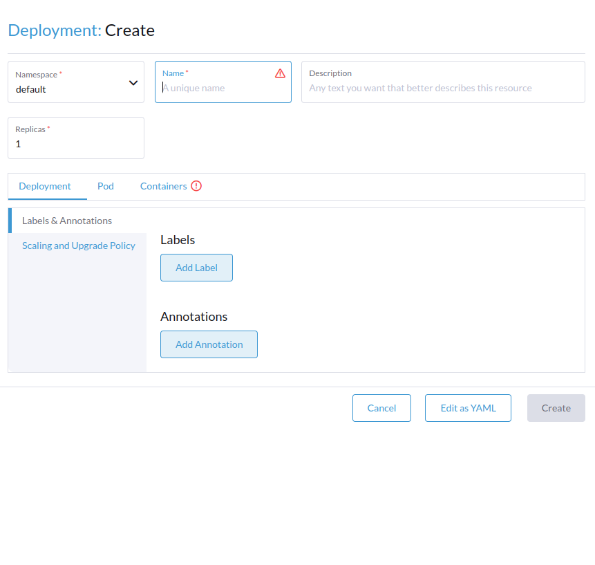Select the Deployment tab

pyautogui.click(x=45, y=185)
